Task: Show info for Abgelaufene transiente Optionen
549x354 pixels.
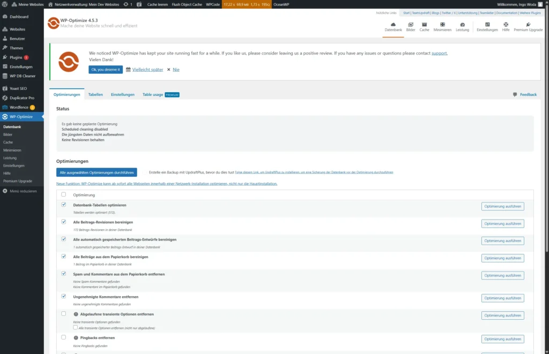Action: click(76, 314)
